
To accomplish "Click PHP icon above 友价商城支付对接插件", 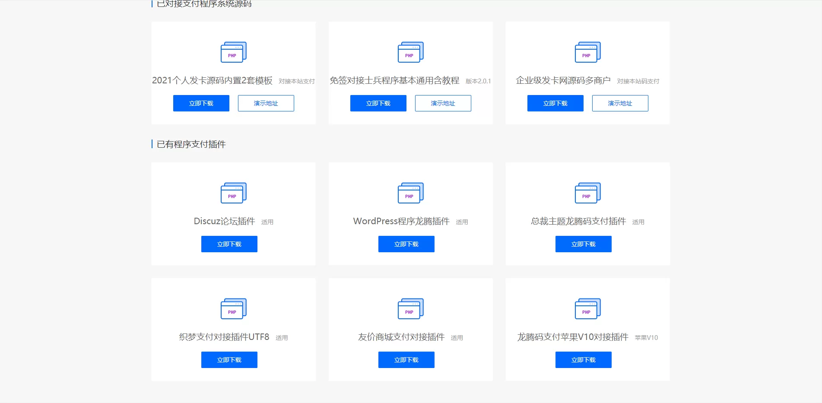I will click(x=410, y=309).
